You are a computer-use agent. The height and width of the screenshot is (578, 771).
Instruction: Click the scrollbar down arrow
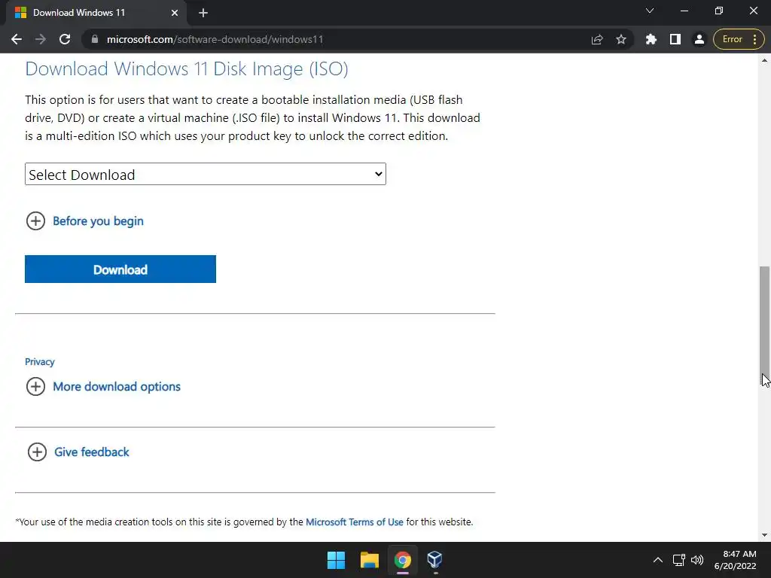[764, 535]
